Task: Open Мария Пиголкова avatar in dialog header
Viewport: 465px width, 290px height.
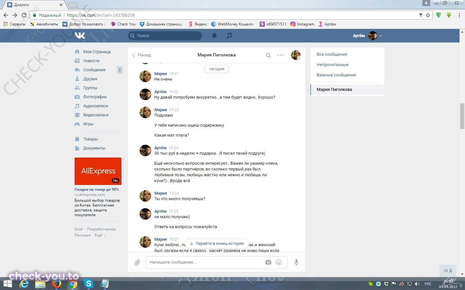Action: pos(295,55)
